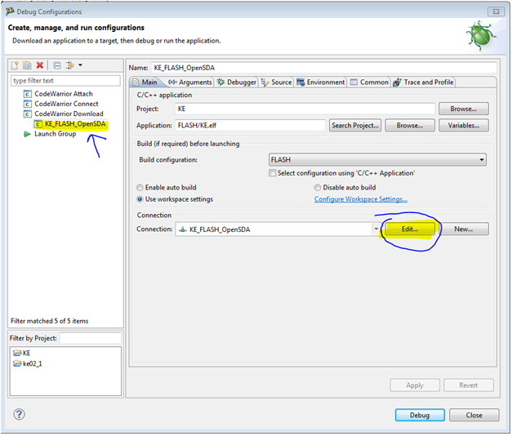
Task: Click Browse button next to Project field
Action: tap(464, 109)
